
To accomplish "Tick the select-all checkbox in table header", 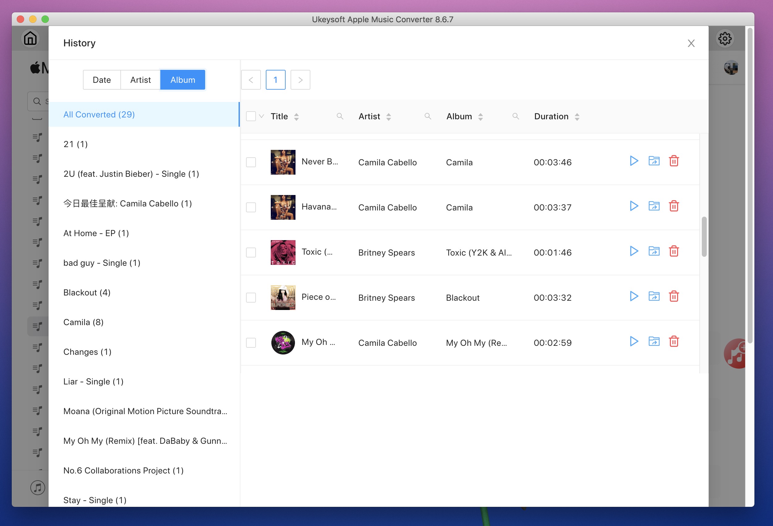I will point(251,117).
